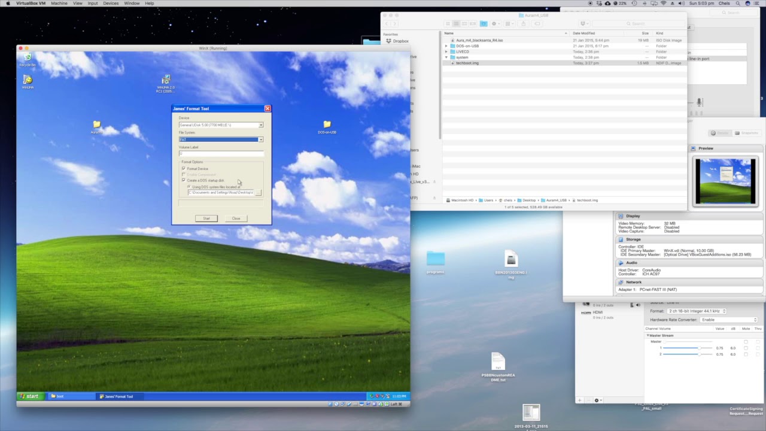The height and width of the screenshot is (431, 766).
Task: Collapse the system folder in Finder
Action: (446, 57)
